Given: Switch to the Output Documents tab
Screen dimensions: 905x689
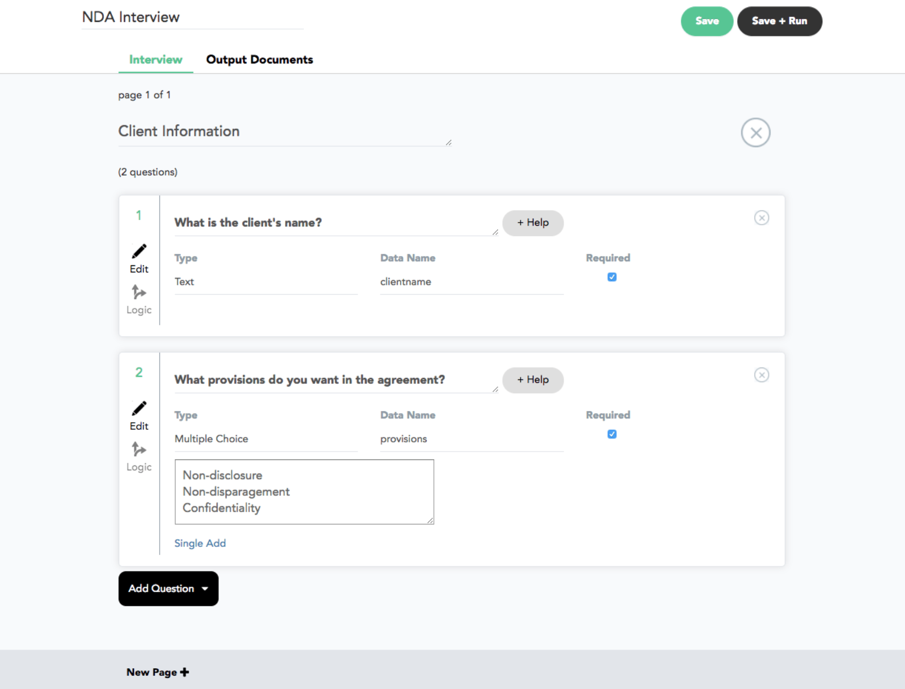Looking at the screenshot, I should click(x=259, y=60).
